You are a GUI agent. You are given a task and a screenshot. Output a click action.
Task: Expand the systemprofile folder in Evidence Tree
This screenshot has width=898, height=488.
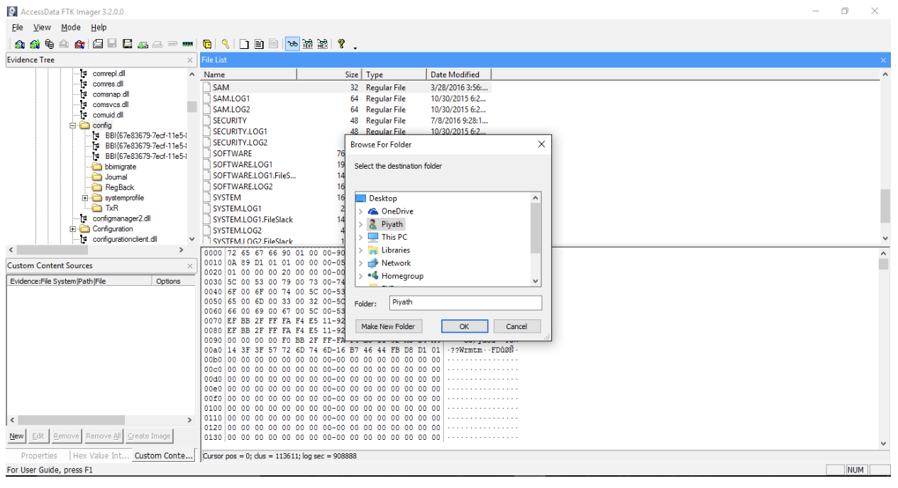click(x=85, y=198)
